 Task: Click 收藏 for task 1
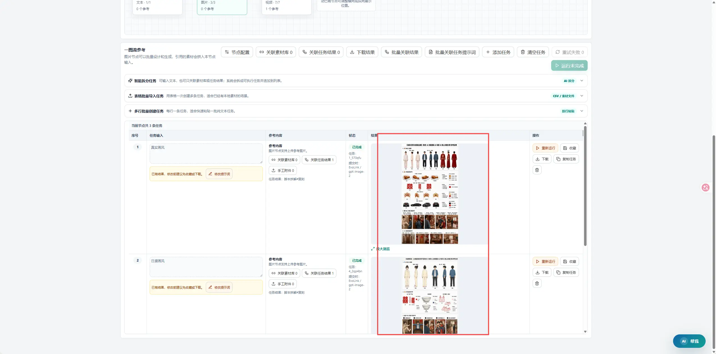click(x=569, y=148)
